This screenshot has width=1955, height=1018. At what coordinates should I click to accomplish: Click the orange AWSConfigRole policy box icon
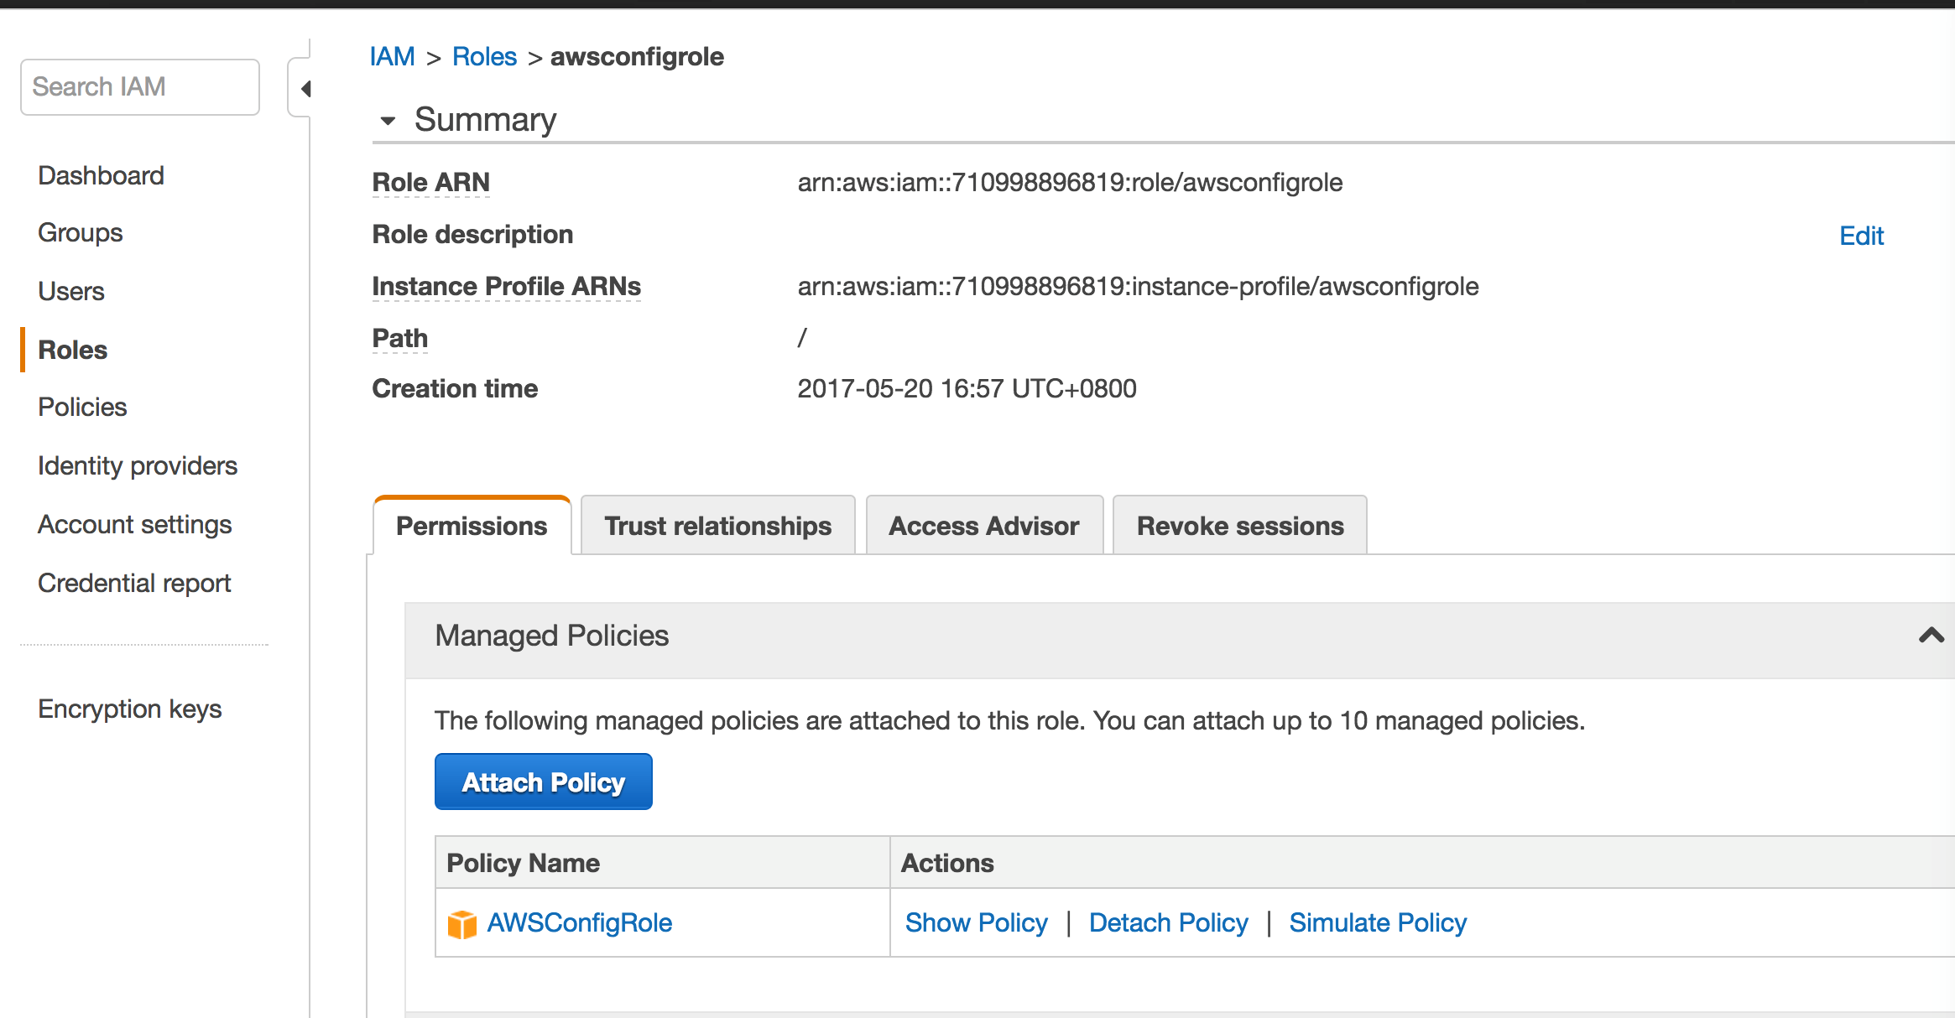click(x=461, y=923)
